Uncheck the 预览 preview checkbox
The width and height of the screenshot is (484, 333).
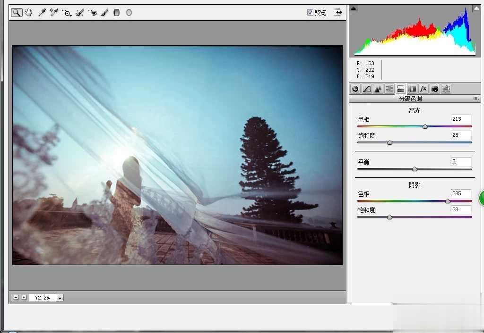pos(310,13)
